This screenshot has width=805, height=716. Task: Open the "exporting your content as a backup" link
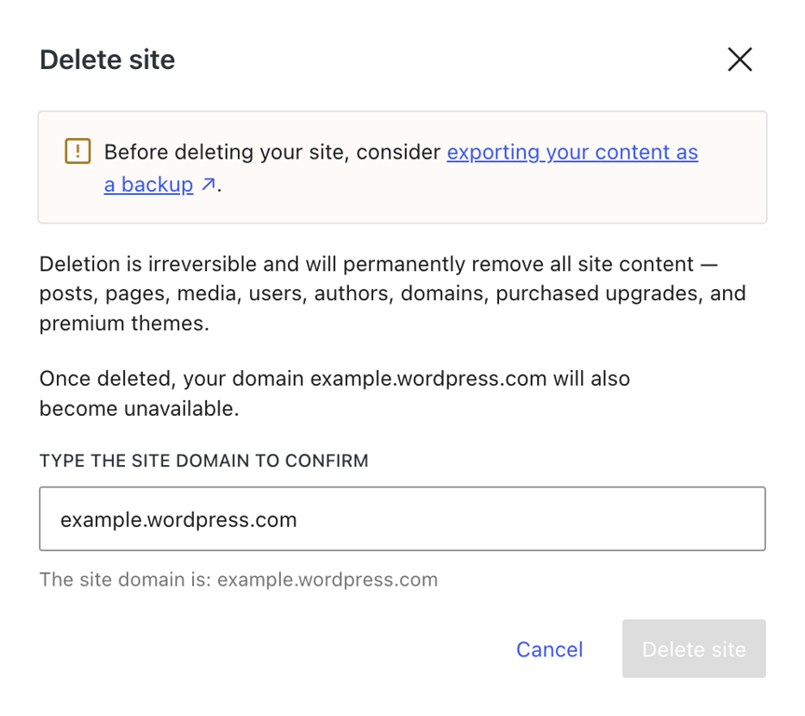572,152
